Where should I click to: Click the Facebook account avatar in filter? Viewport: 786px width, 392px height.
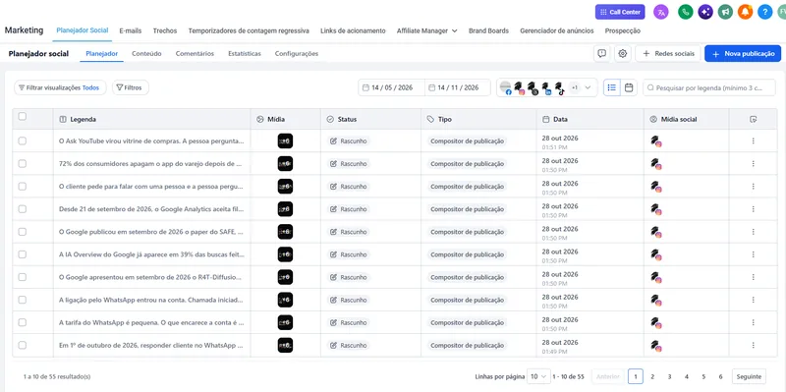tap(506, 87)
